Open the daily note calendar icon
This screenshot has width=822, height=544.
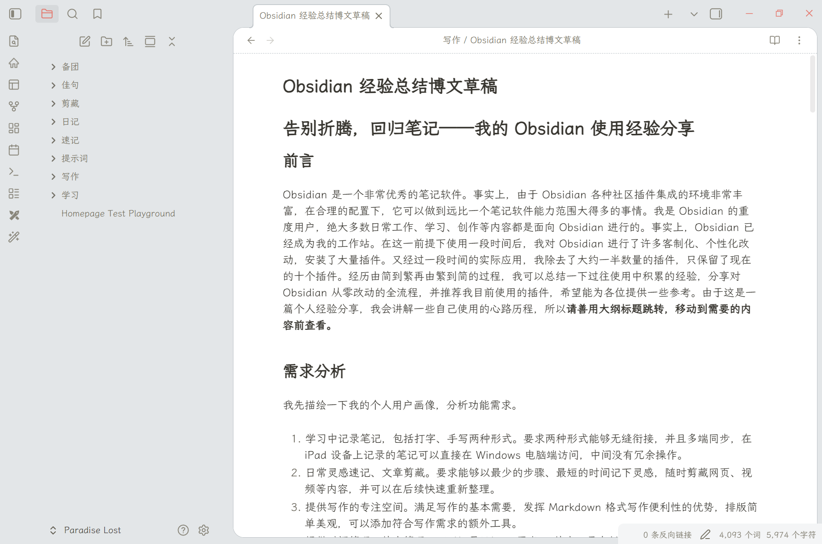14,150
